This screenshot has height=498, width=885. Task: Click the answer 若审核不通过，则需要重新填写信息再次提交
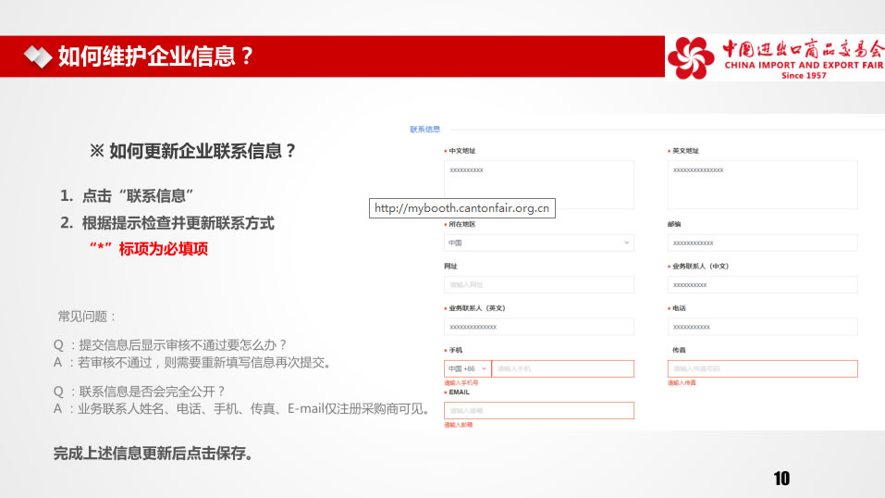203,362
